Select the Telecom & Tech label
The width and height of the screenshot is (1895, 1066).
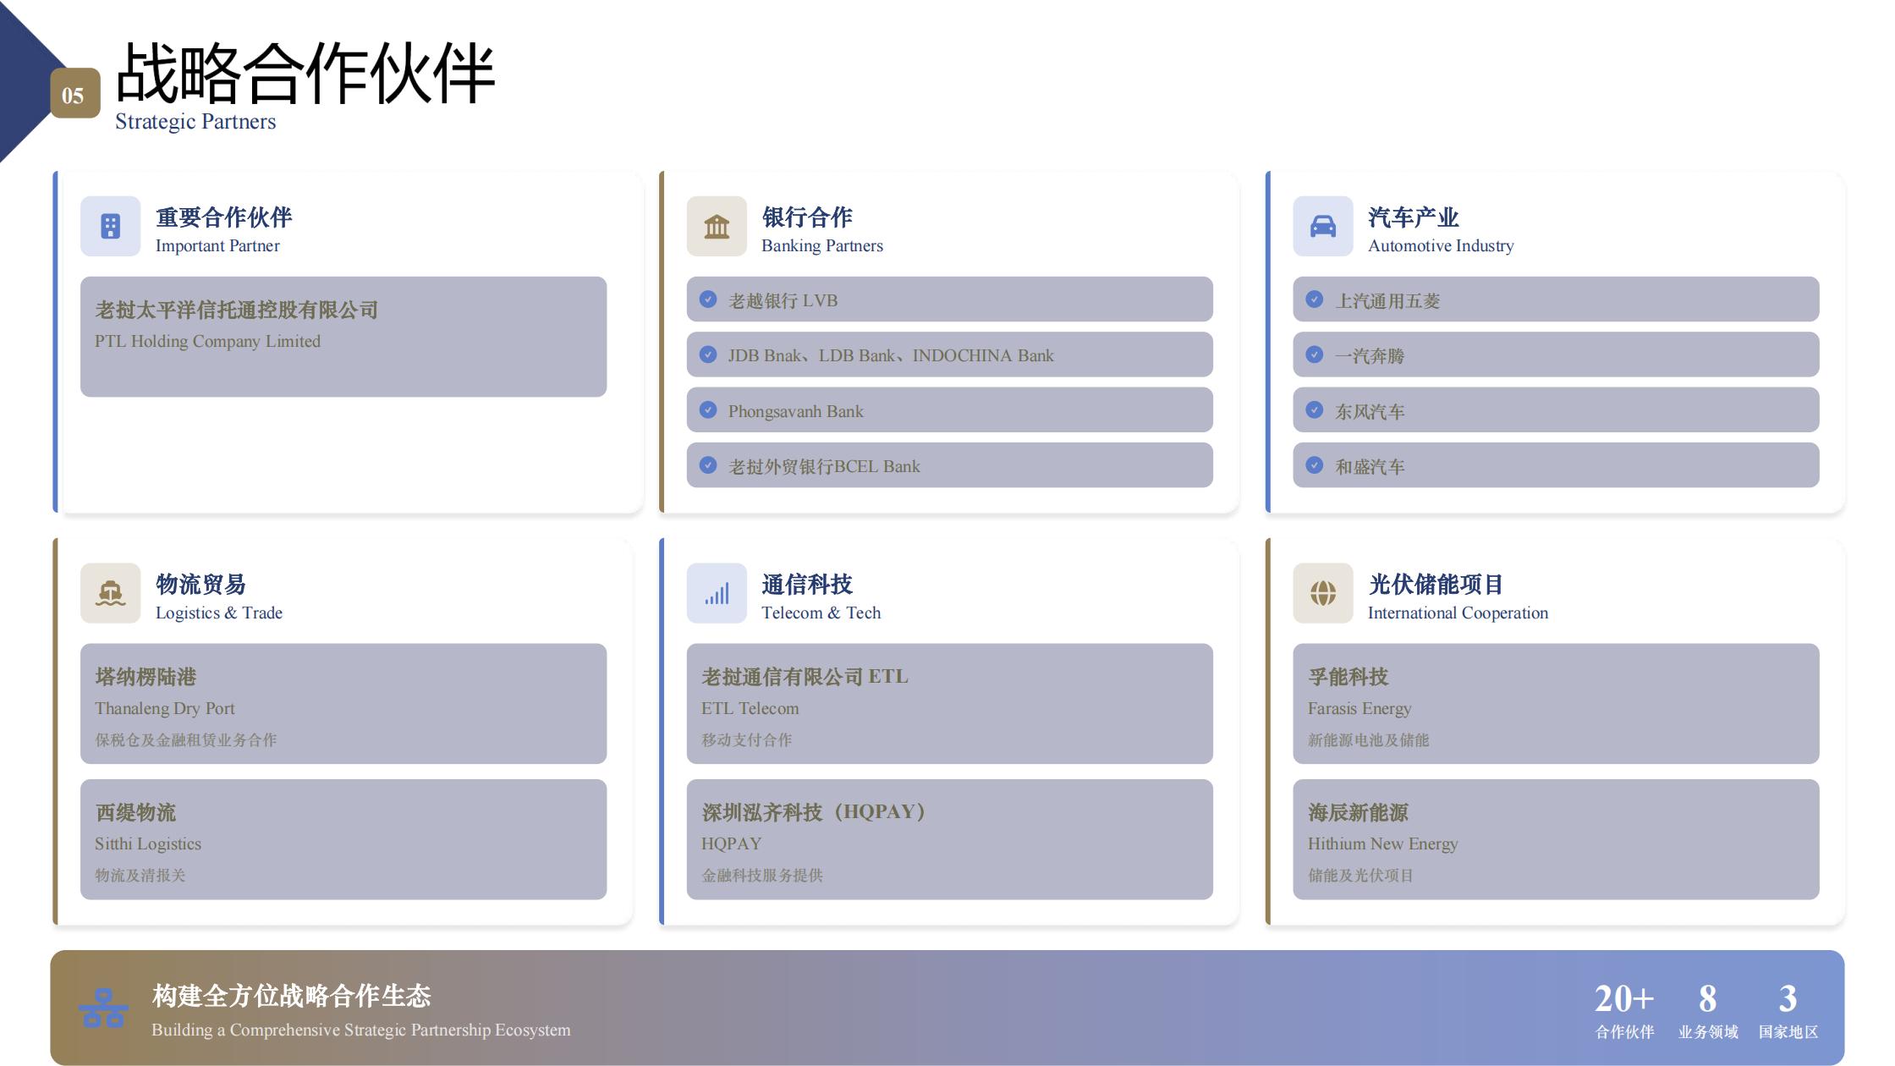821,613
